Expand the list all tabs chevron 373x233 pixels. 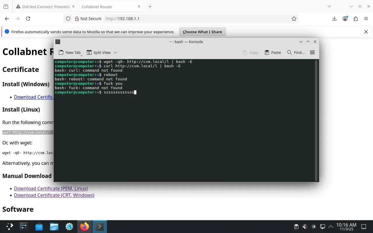point(329,6)
